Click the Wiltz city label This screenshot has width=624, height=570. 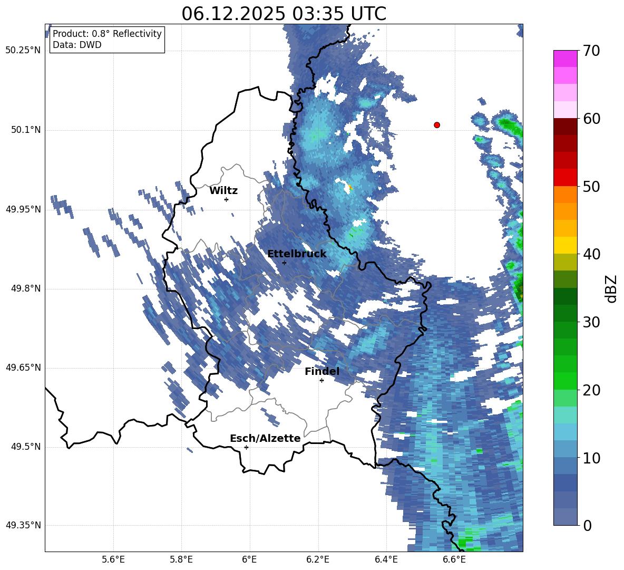(223, 191)
